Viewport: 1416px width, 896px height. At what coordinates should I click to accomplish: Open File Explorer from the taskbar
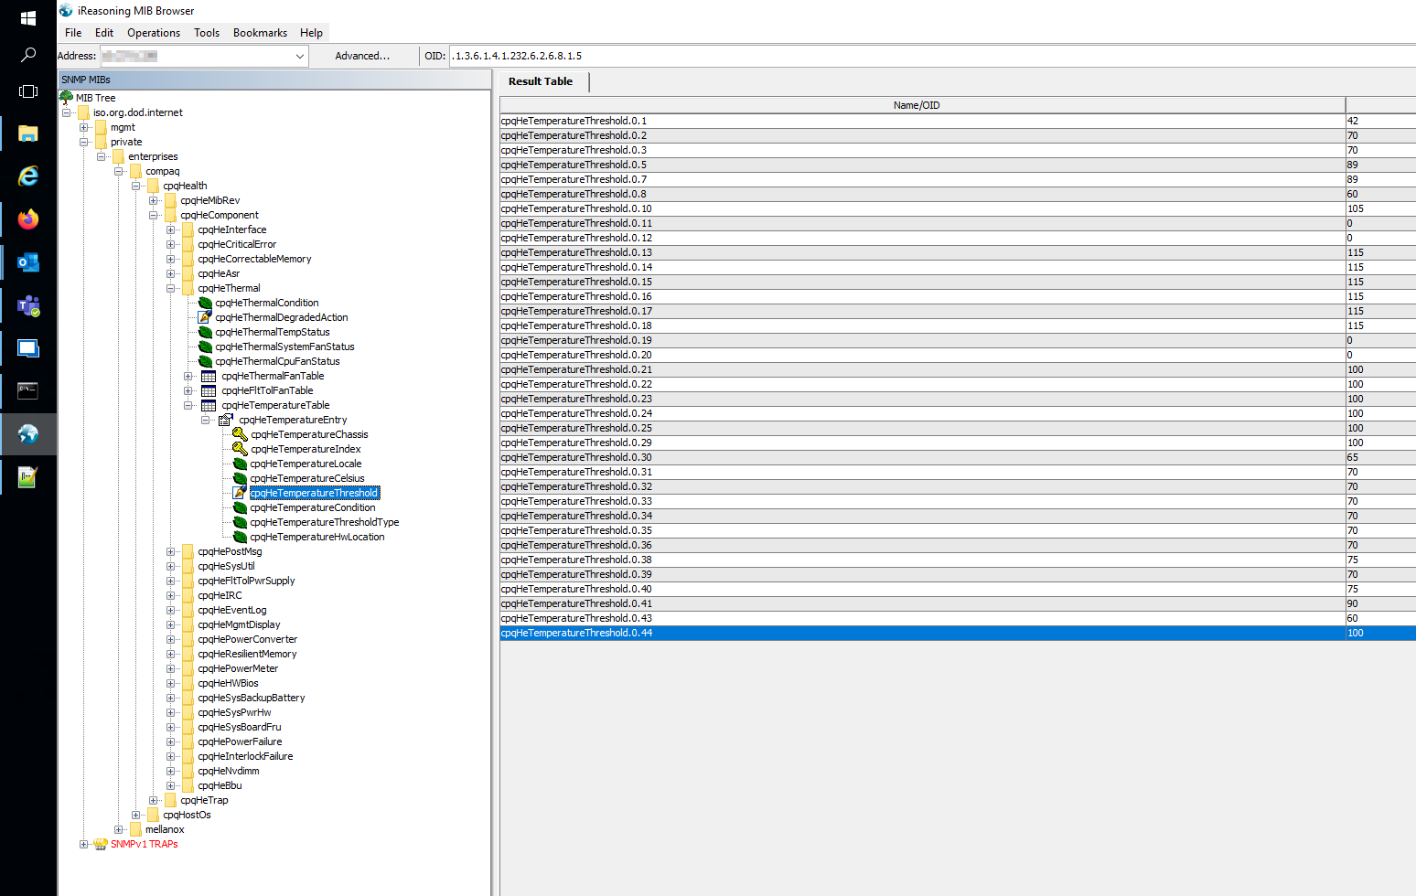[28, 133]
